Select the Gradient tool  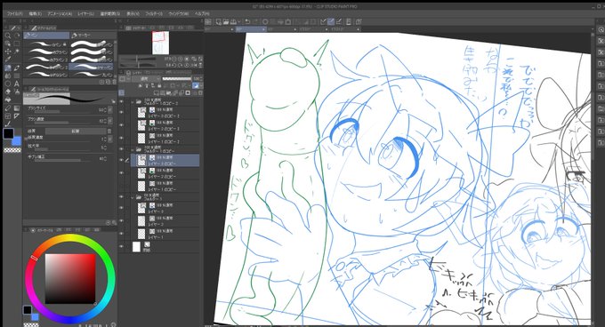pyautogui.click(x=17, y=108)
